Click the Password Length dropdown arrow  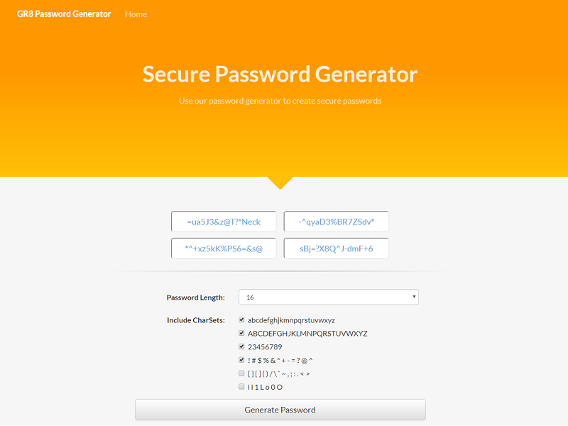(414, 297)
